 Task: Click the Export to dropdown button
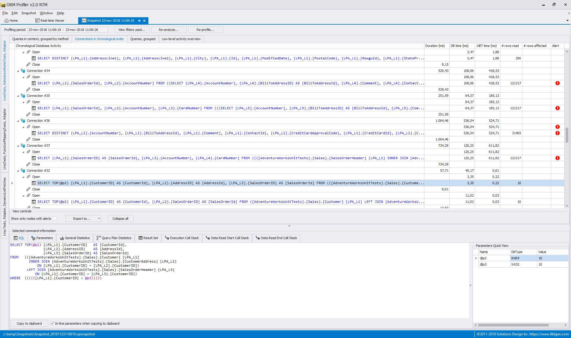pos(84,219)
